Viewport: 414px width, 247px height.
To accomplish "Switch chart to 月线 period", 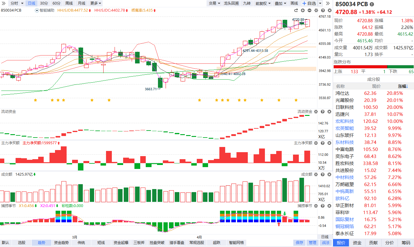I will (82, 3).
